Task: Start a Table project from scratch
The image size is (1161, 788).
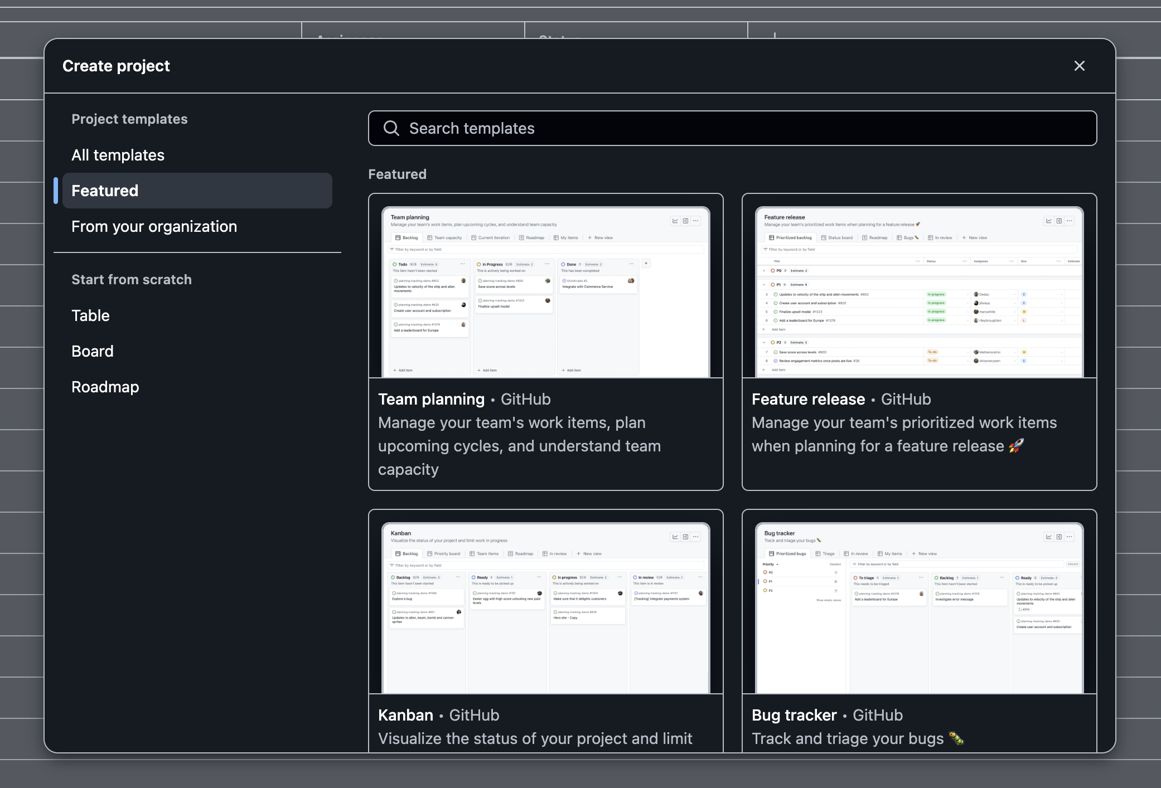Action: point(90,315)
